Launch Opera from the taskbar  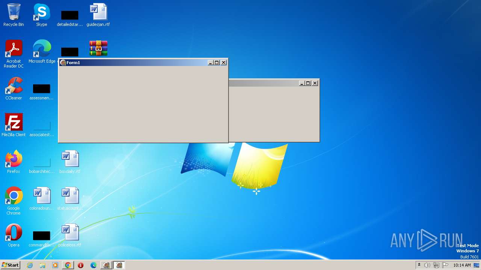(81, 265)
